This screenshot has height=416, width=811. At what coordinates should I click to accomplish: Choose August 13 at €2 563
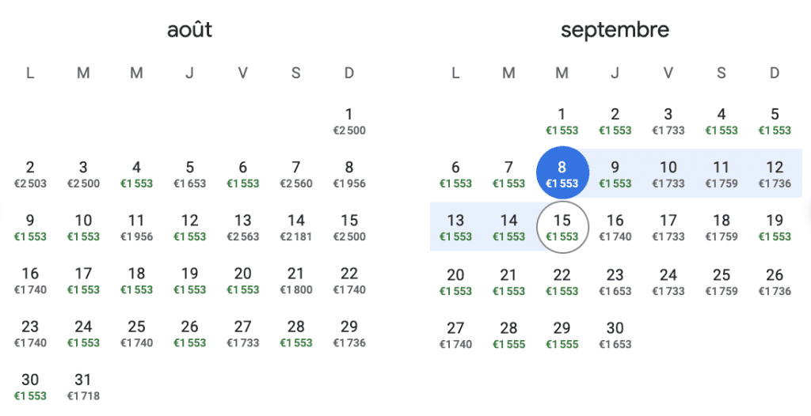242,228
